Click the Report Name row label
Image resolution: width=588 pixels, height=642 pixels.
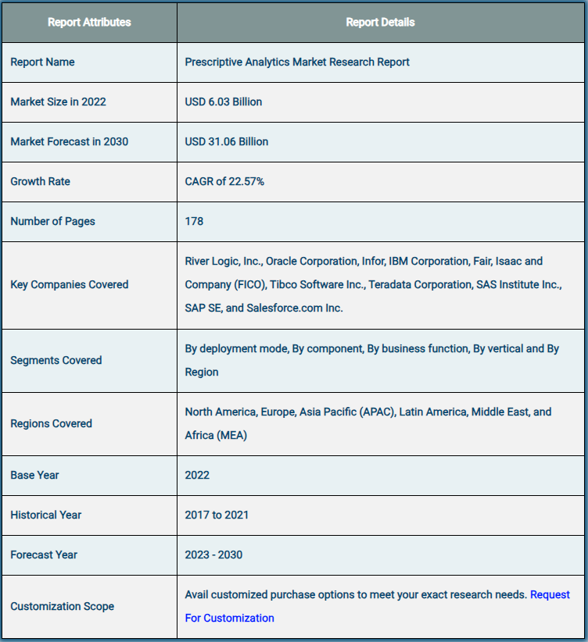click(43, 62)
